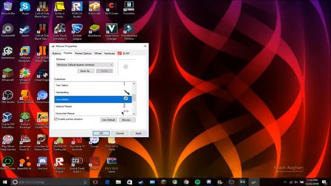Select the Gameshow desktop icon

(x=8, y=53)
